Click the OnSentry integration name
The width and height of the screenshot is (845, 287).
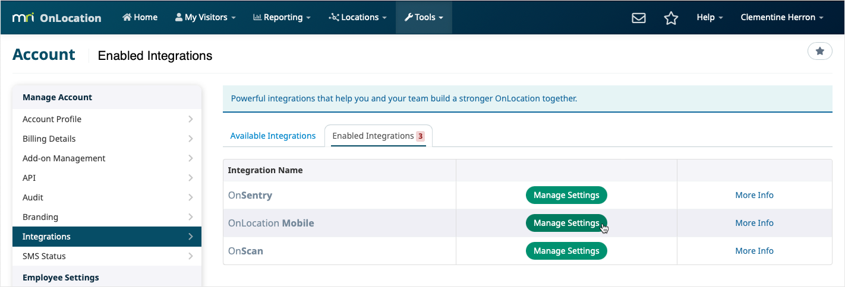pyautogui.click(x=250, y=195)
